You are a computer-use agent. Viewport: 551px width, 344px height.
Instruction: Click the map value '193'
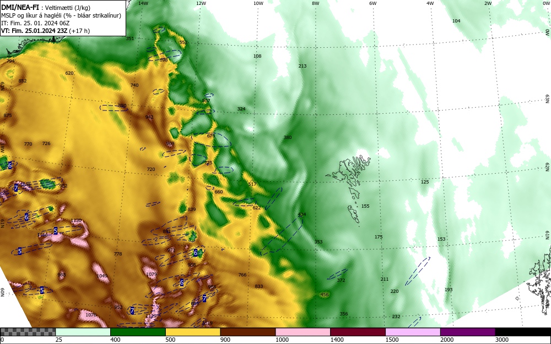click(x=449, y=290)
